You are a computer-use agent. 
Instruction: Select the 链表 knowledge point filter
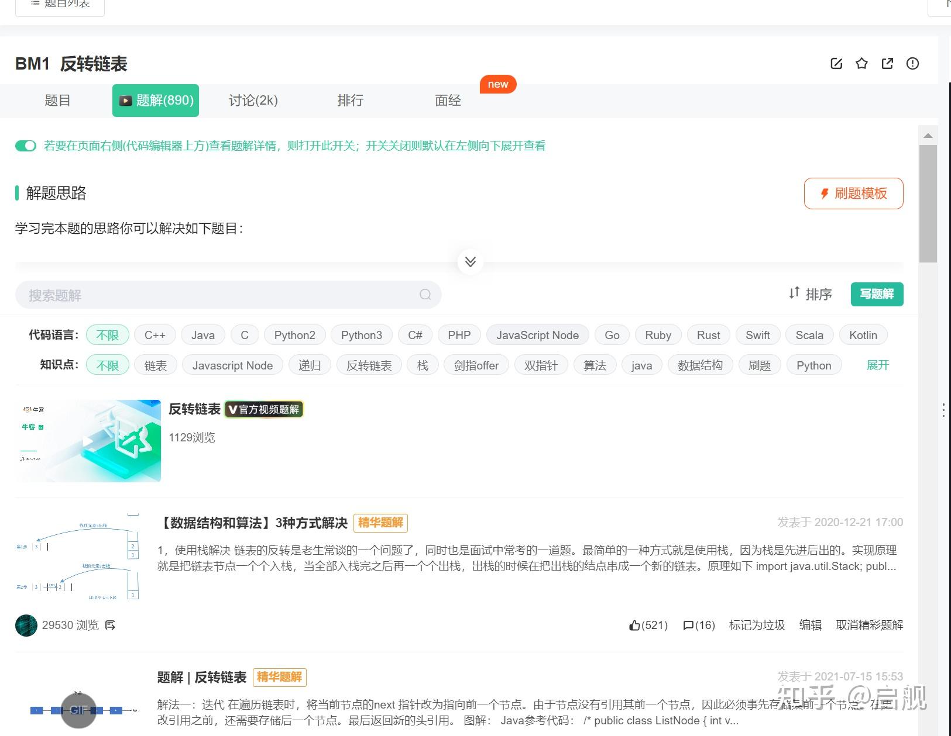155,365
